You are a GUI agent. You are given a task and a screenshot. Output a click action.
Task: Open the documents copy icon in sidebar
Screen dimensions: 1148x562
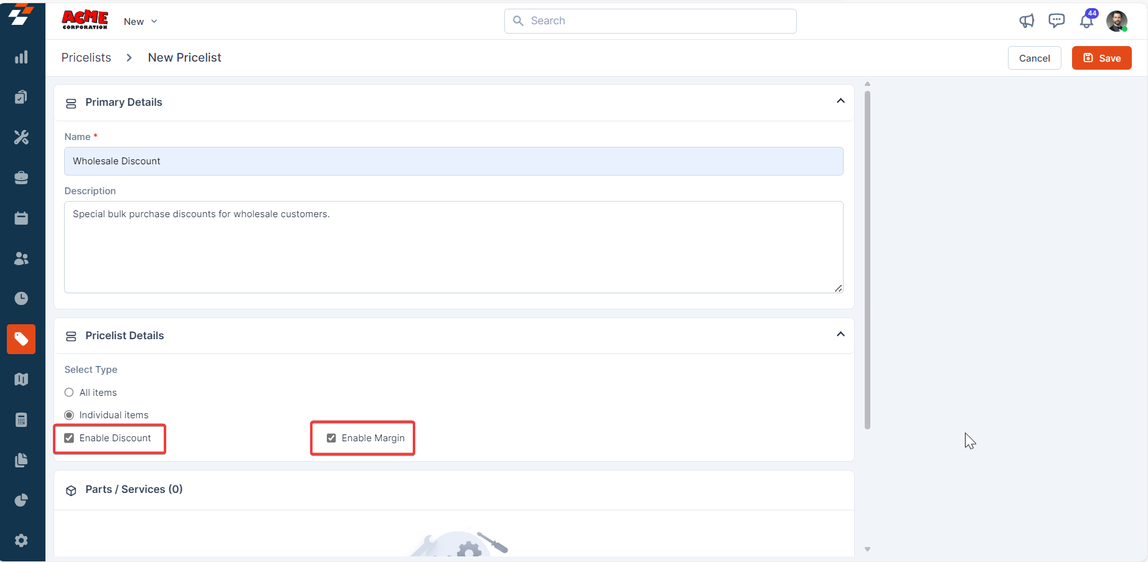[21, 460]
